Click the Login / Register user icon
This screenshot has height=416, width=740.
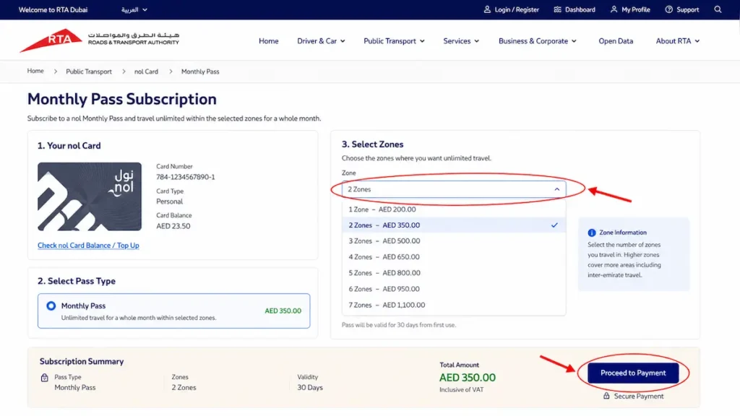[487, 9]
